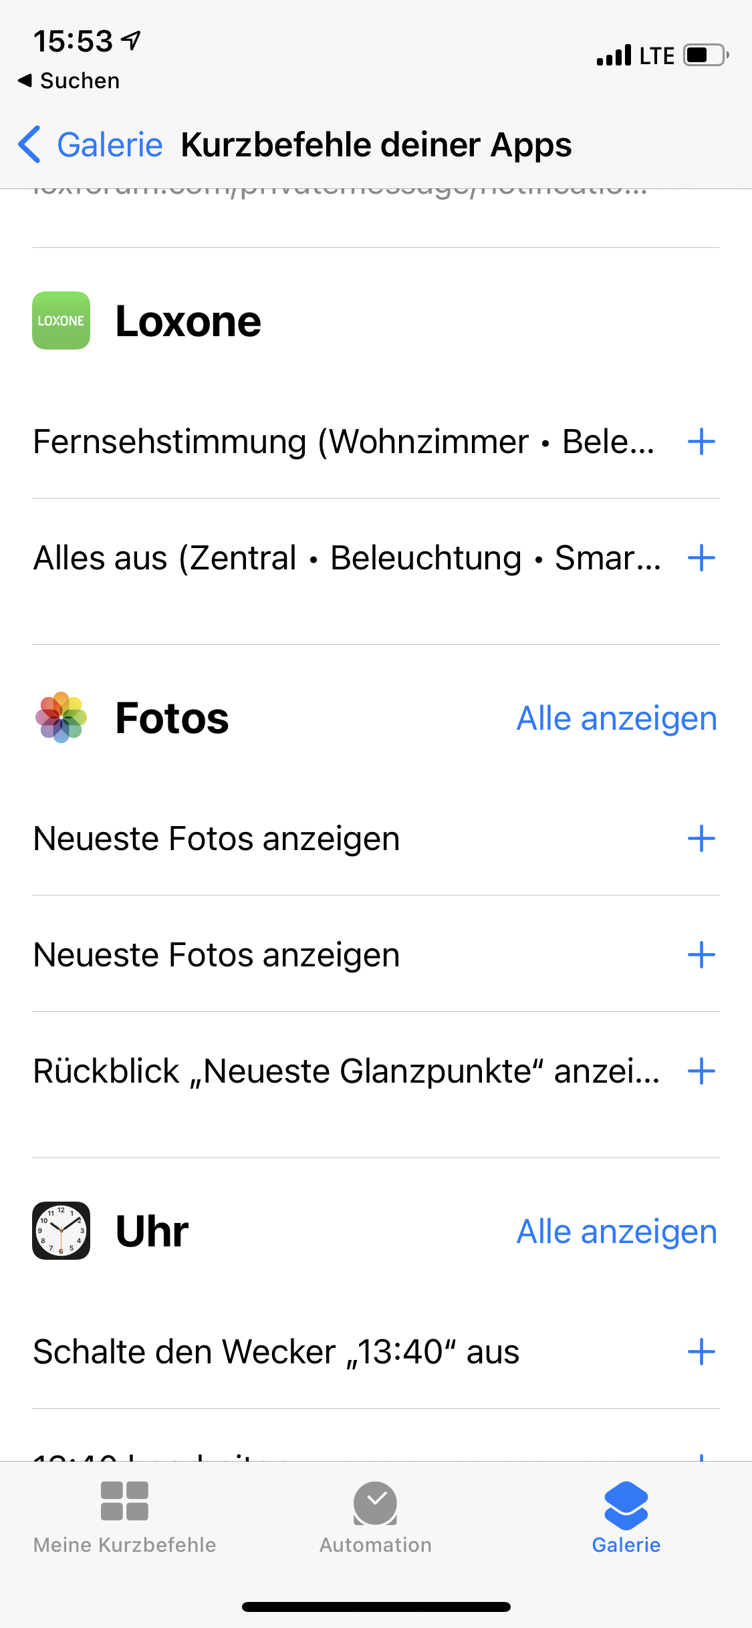Tap plus on first Neueste Fotos anzeigen
752x1628 pixels.
pos(701,839)
